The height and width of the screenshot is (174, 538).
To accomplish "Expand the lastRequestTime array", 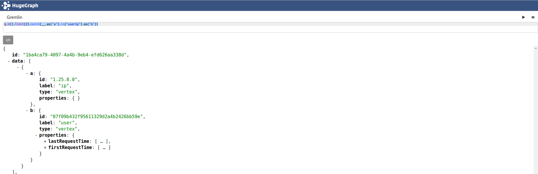I will 45,141.
